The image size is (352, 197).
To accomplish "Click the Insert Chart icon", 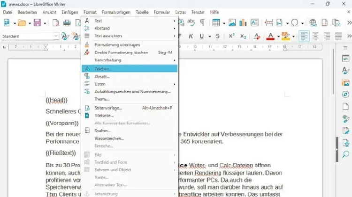I will click(x=243, y=22).
